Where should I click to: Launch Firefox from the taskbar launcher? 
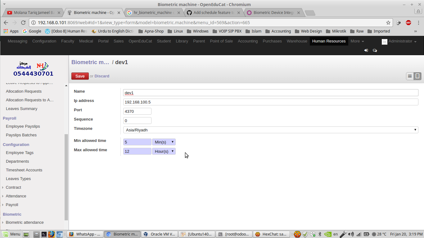(52, 234)
